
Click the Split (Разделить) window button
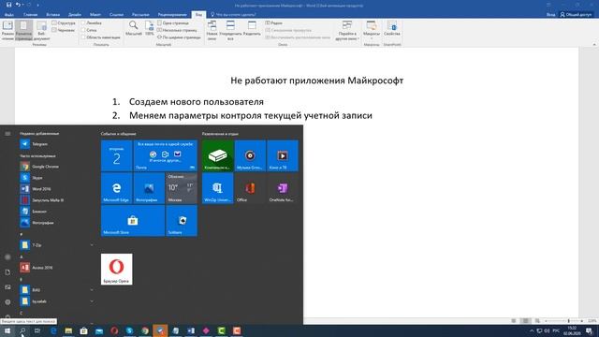252,29
